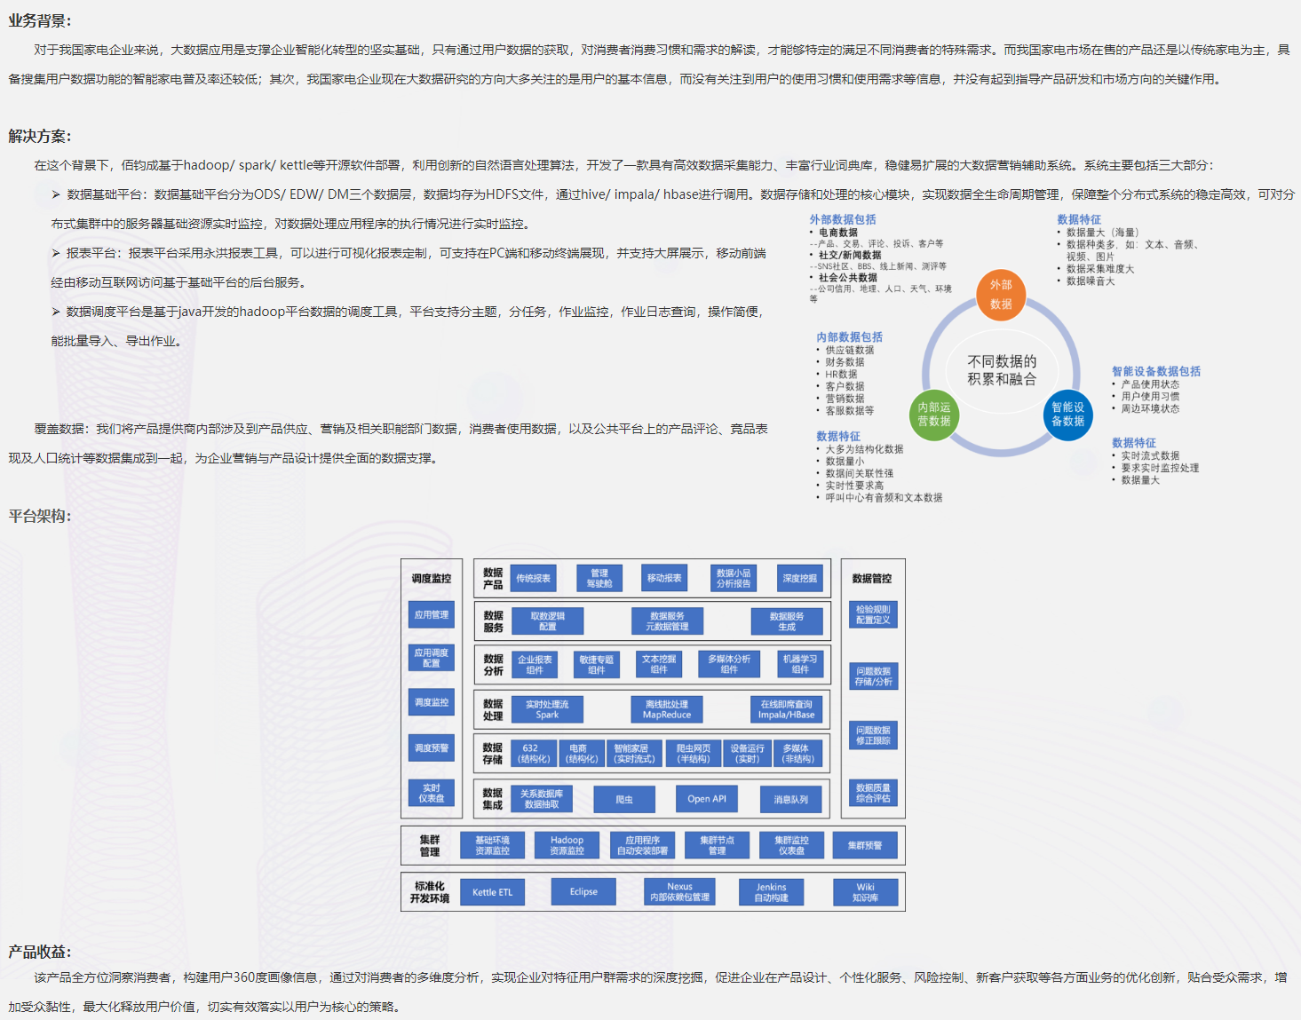Click the 不同数据的积累和融合 center ellipse
1301x1020 pixels.
pos(1001,370)
